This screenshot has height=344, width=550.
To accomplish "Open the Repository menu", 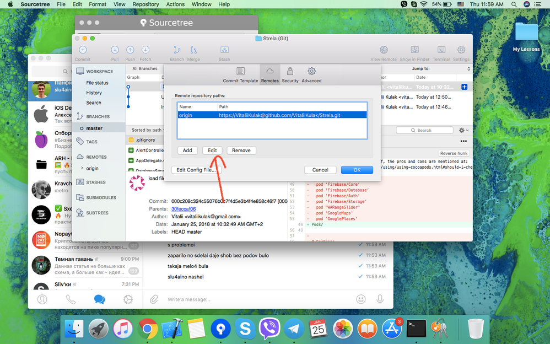I will [x=145, y=4].
